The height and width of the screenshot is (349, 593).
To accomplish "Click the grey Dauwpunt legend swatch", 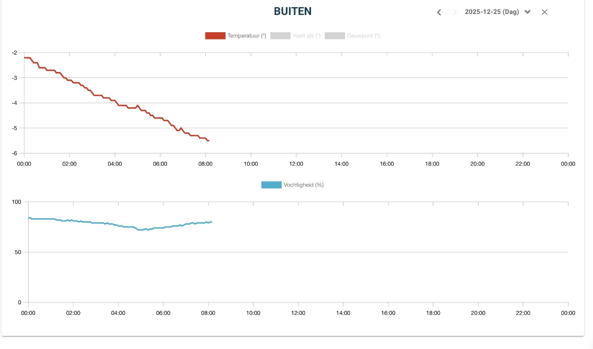I will pyautogui.click(x=335, y=36).
